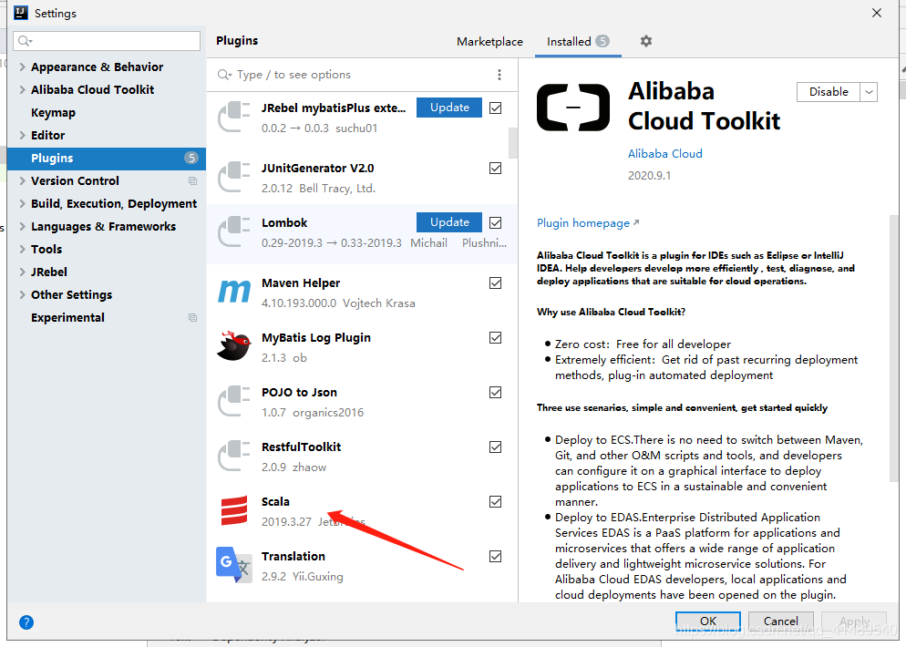Click the red Scala plugin icon

point(234,510)
